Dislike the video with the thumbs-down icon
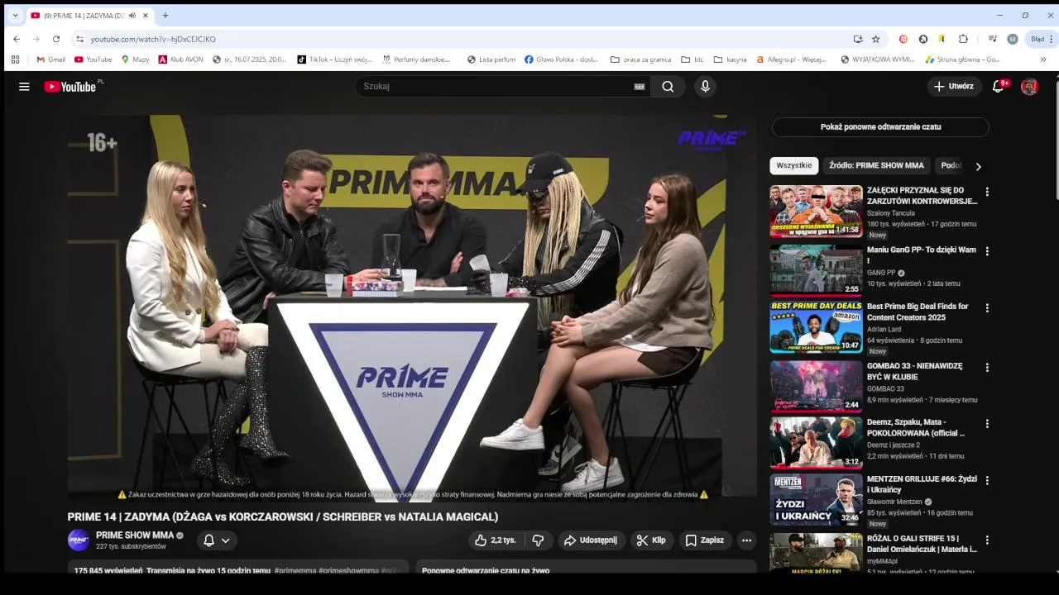The height and width of the screenshot is (595, 1059). tap(538, 540)
